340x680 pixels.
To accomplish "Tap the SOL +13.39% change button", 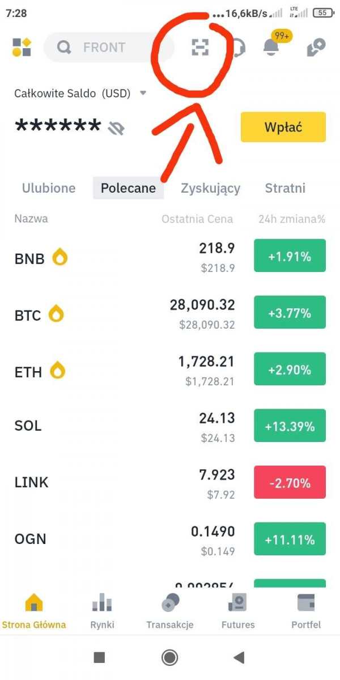I will tap(290, 426).
